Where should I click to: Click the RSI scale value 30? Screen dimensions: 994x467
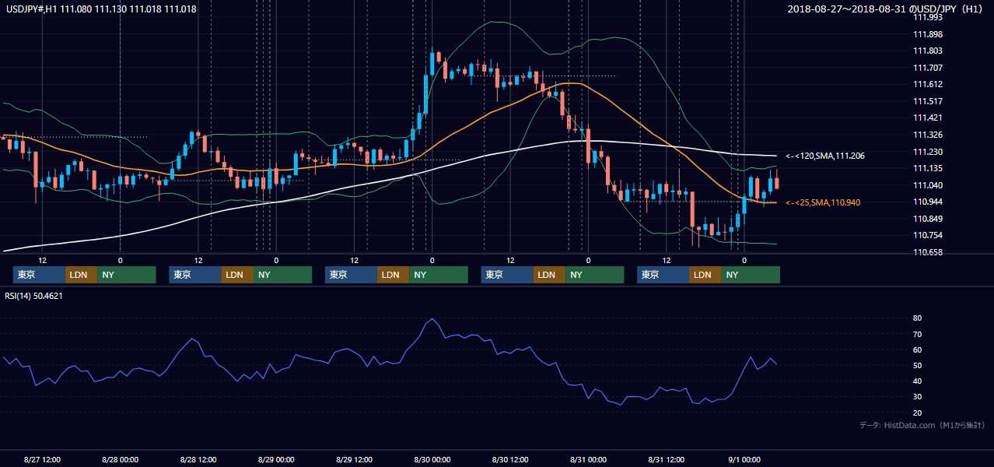917,396
